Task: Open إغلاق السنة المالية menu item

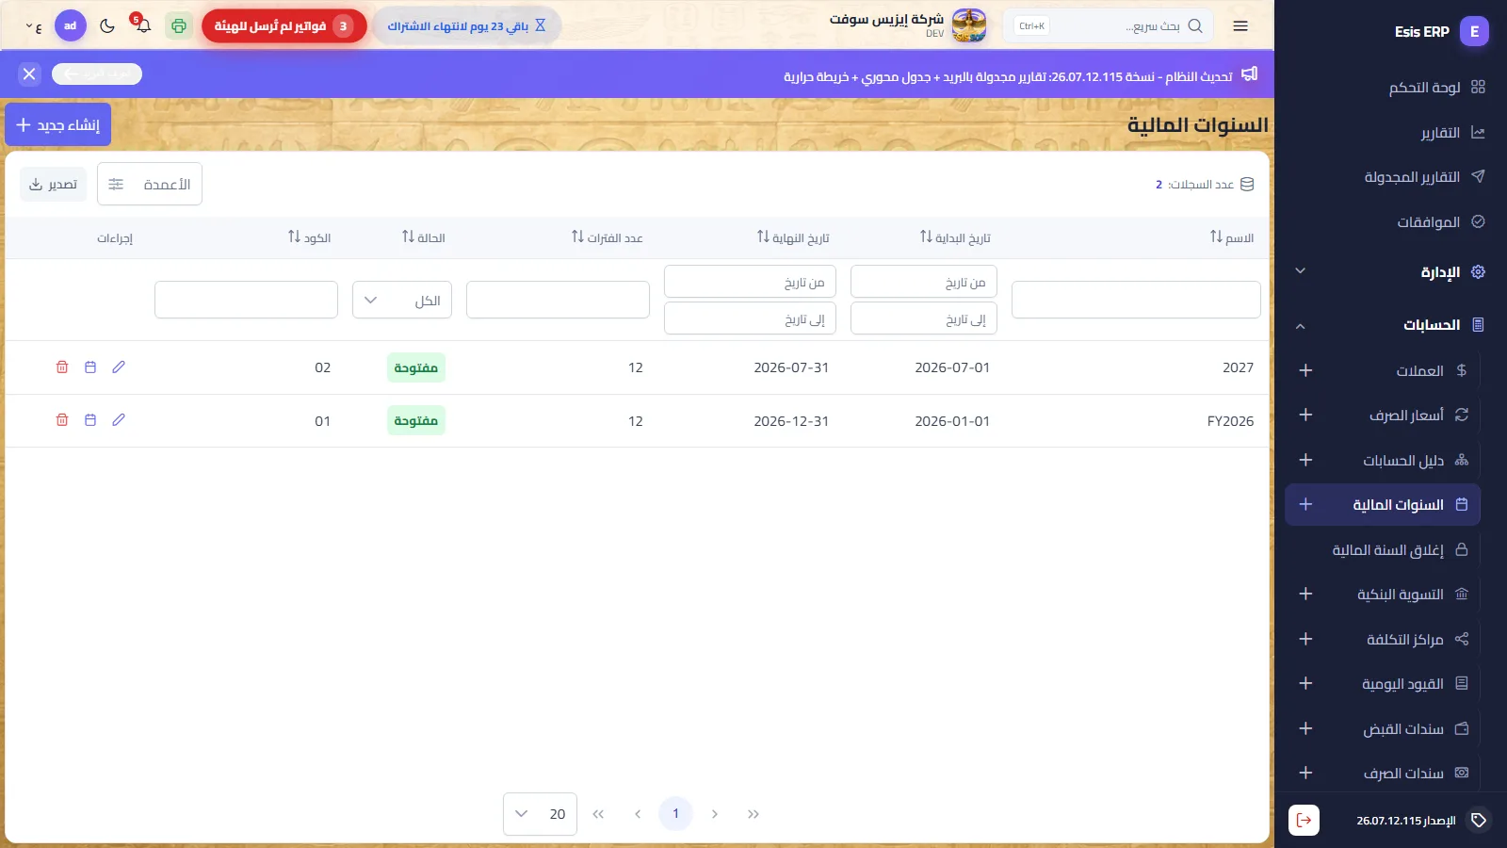Action: [x=1387, y=549]
